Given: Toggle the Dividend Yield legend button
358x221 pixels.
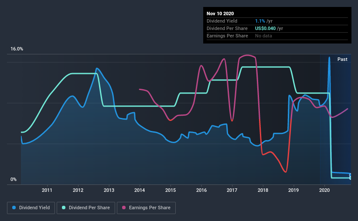Looking at the screenshot, I should (x=31, y=208).
